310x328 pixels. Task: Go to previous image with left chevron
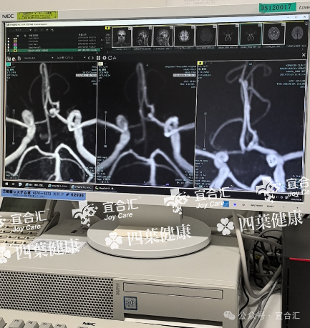[89, 58]
